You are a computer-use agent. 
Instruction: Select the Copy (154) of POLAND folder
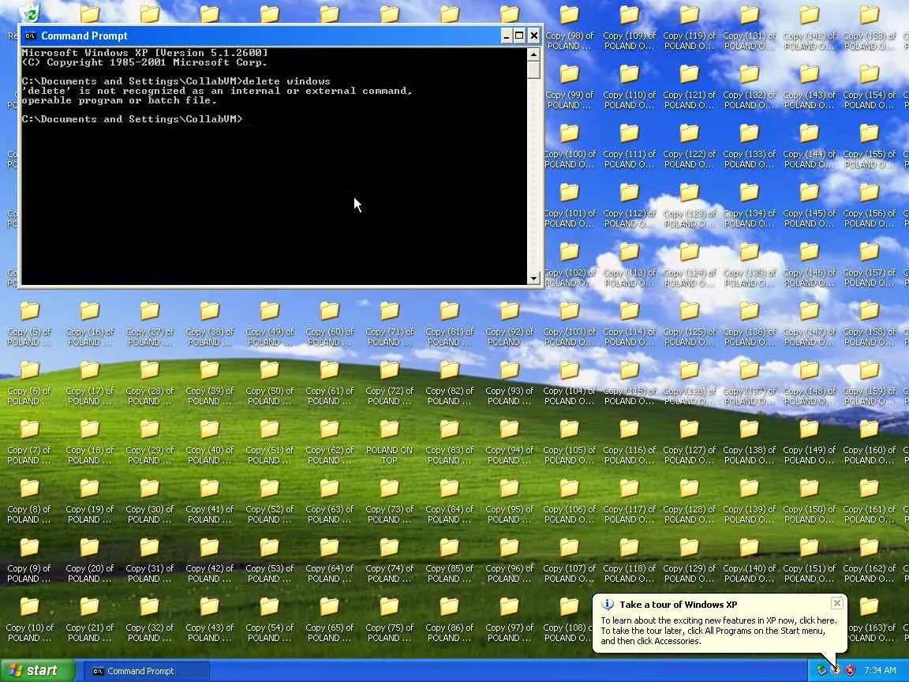click(x=869, y=86)
